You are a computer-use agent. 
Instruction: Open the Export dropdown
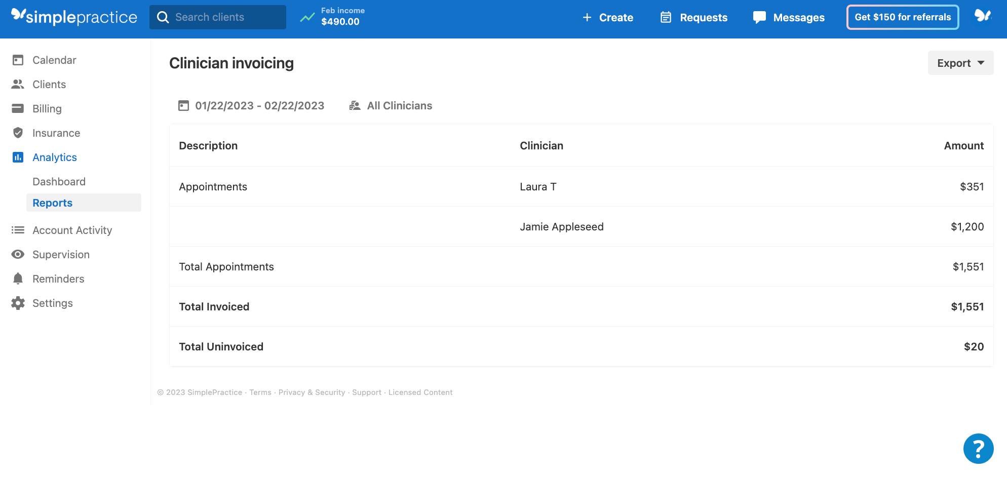960,63
